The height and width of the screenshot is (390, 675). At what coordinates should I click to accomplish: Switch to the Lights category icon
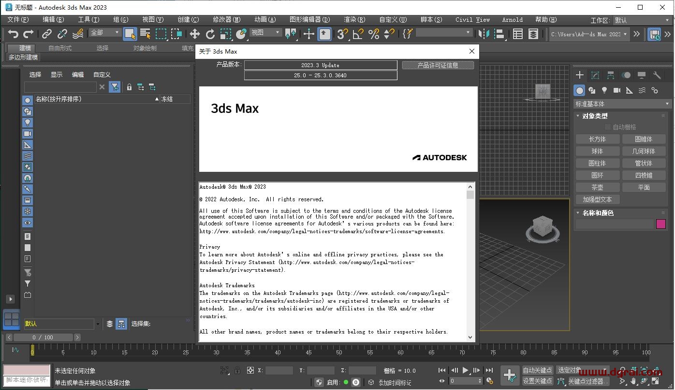point(604,90)
